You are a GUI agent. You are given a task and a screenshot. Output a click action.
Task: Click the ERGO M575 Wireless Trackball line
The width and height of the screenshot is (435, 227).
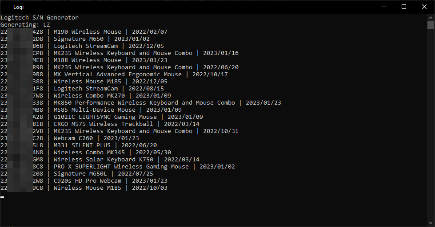click(100, 124)
